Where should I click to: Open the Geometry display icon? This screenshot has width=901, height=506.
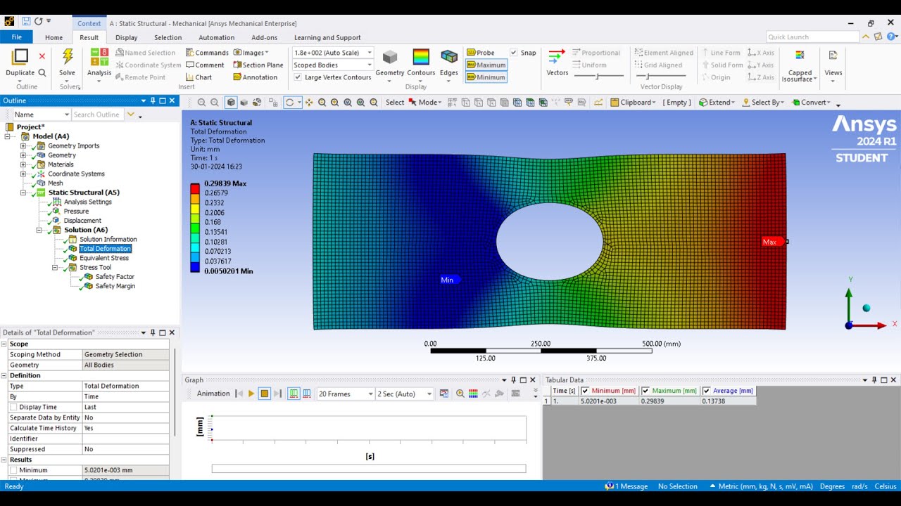pos(389,57)
